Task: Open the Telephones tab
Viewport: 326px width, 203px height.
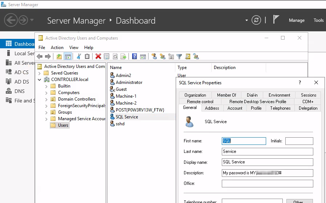Action: 280,108
